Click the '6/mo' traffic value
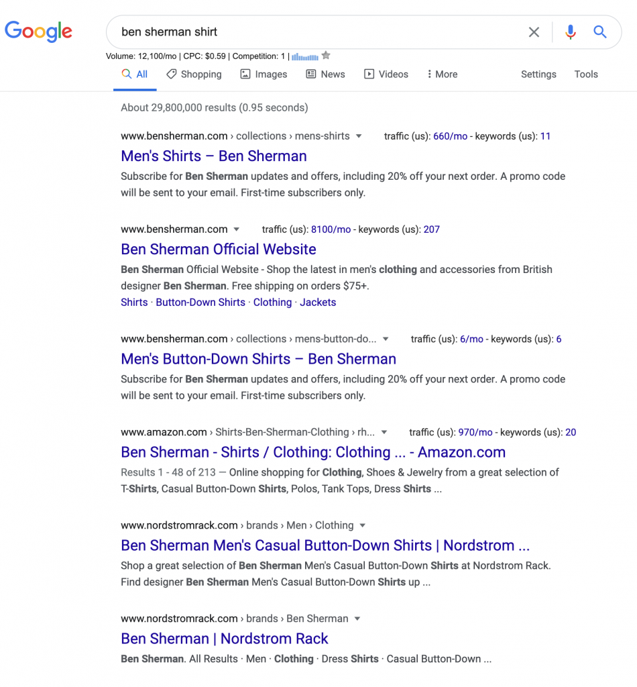Screen dimensions: 637x687 point(471,339)
